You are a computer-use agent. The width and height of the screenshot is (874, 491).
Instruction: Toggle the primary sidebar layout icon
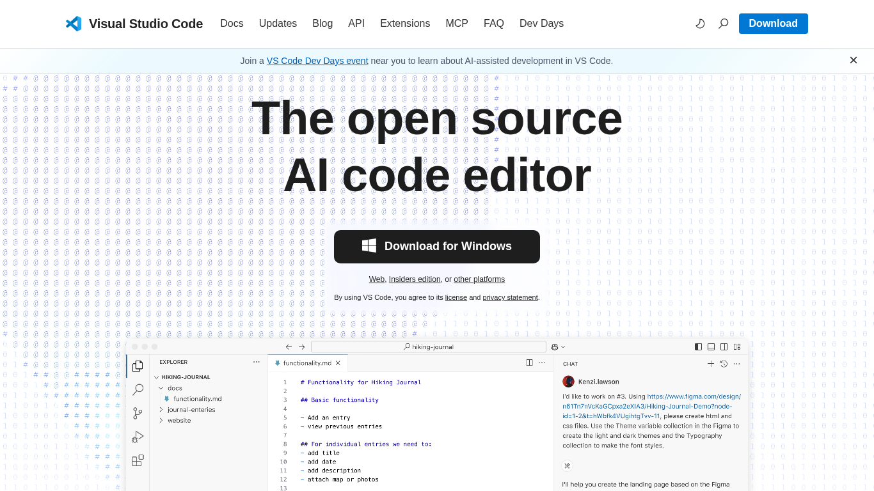[698, 347]
